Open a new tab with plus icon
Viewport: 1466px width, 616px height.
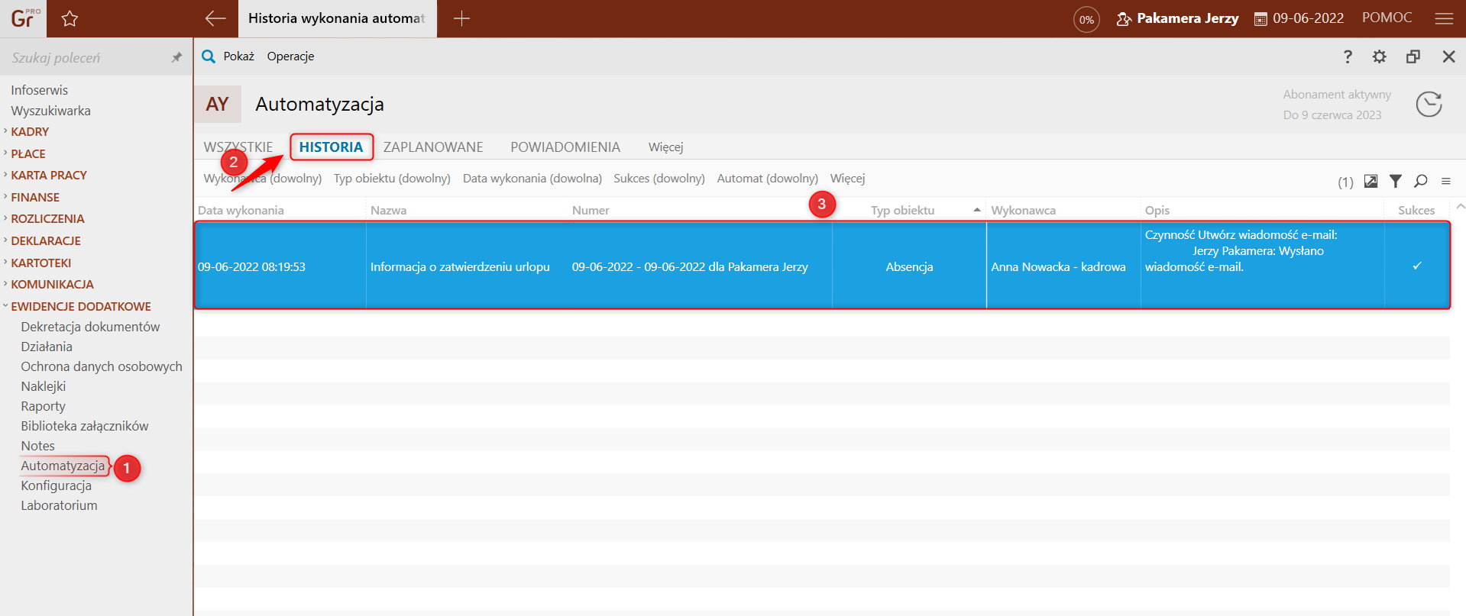point(461,18)
